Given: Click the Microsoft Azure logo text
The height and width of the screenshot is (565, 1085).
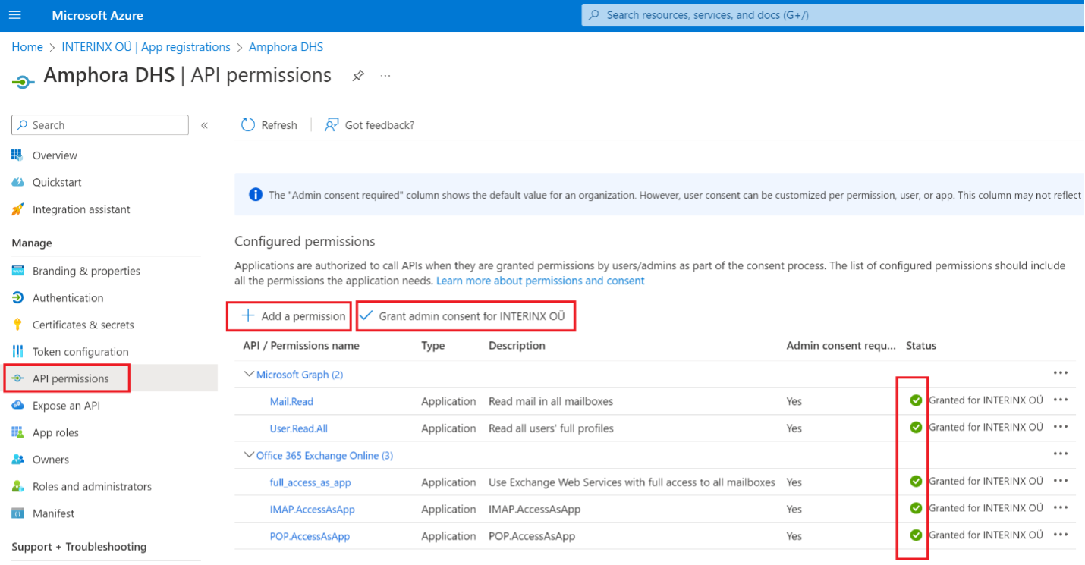Looking at the screenshot, I should (97, 15).
